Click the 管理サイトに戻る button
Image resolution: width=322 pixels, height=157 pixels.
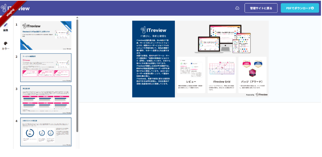[x=261, y=8]
